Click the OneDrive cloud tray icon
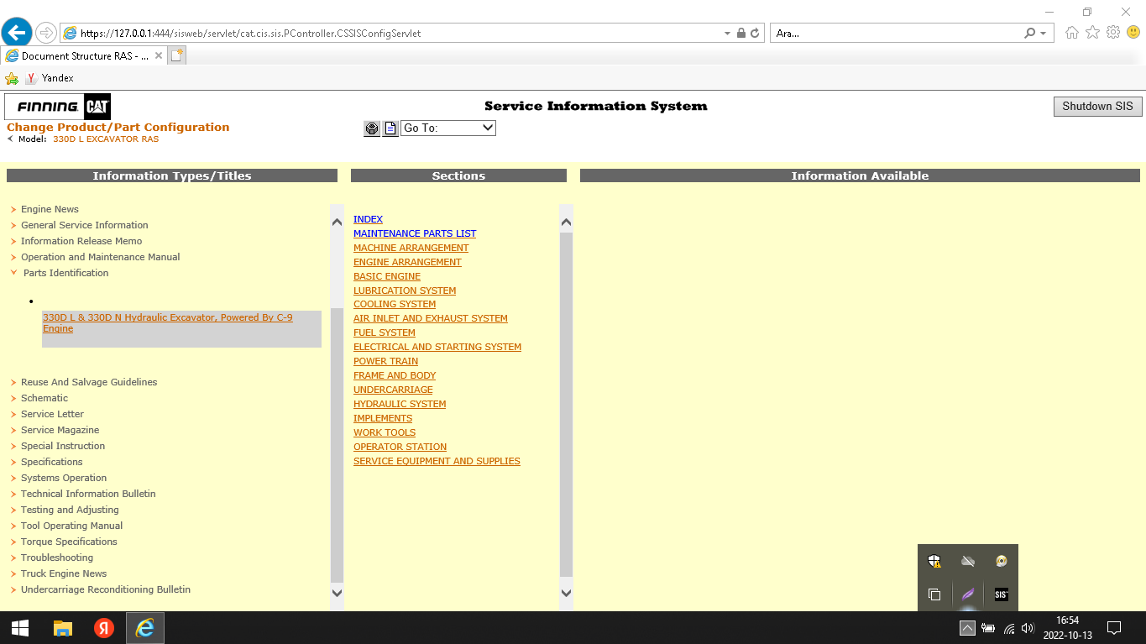The width and height of the screenshot is (1146, 644). pyautogui.click(x=968, y=561)
